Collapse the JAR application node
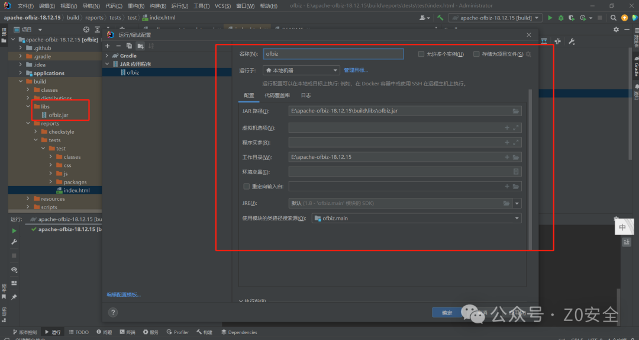 point(107,64)
